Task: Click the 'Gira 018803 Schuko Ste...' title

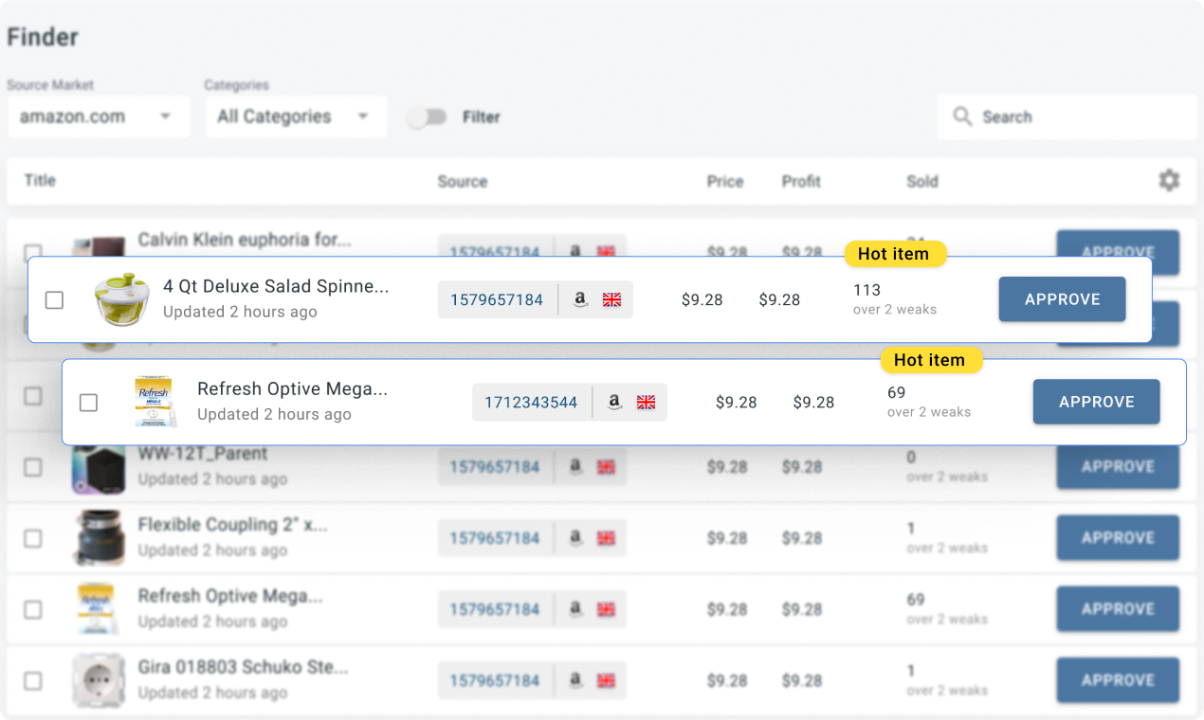Action: tap(244, 667)
